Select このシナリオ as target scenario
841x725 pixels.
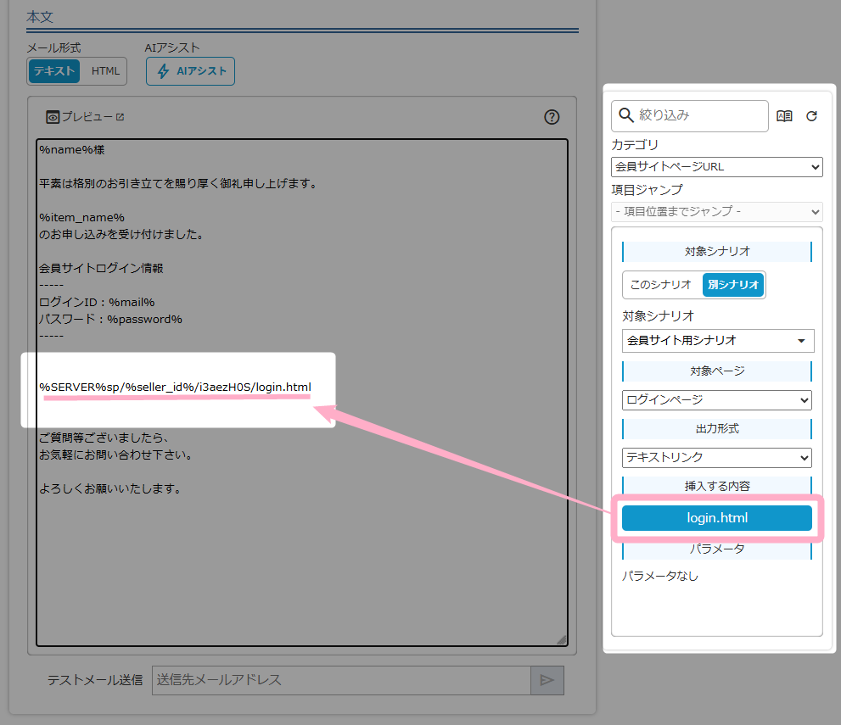point(660,285)
